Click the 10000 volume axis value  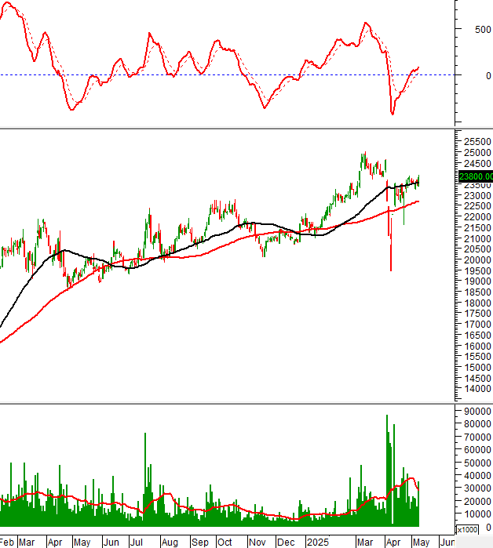coord(477,514)
